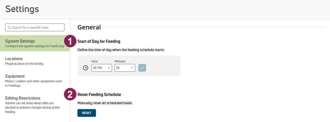Click the Reset Feeding Schedule heading
This screenshot has width=330, height=122.
point(99,95)
